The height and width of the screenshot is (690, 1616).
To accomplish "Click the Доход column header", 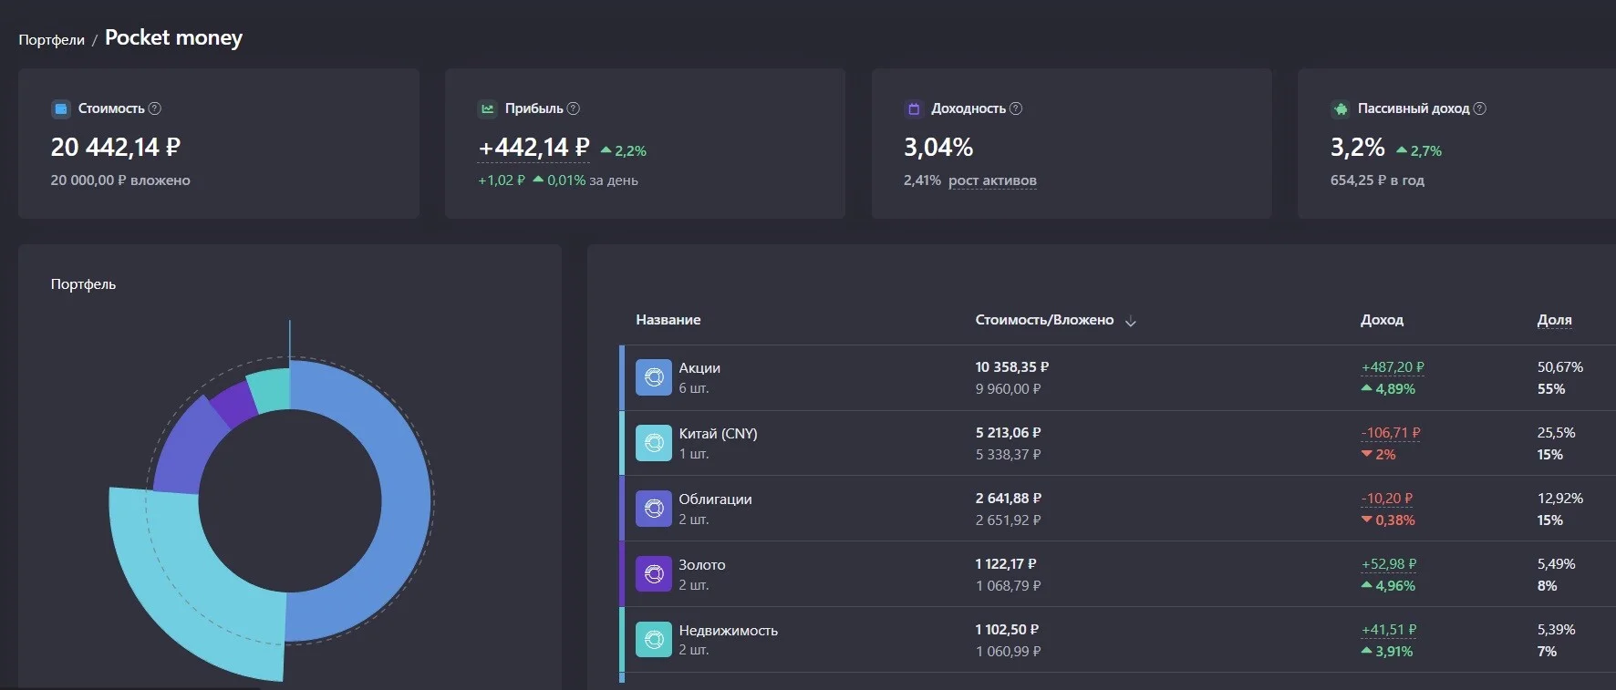I will pyautogui.click(x=1382, y=320).
